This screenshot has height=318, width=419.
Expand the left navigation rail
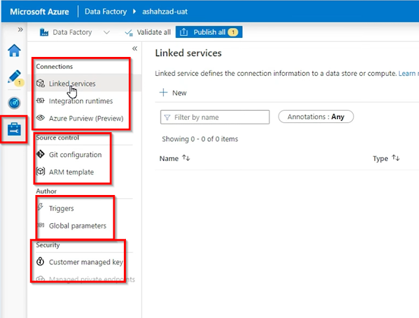coord(20,29)
